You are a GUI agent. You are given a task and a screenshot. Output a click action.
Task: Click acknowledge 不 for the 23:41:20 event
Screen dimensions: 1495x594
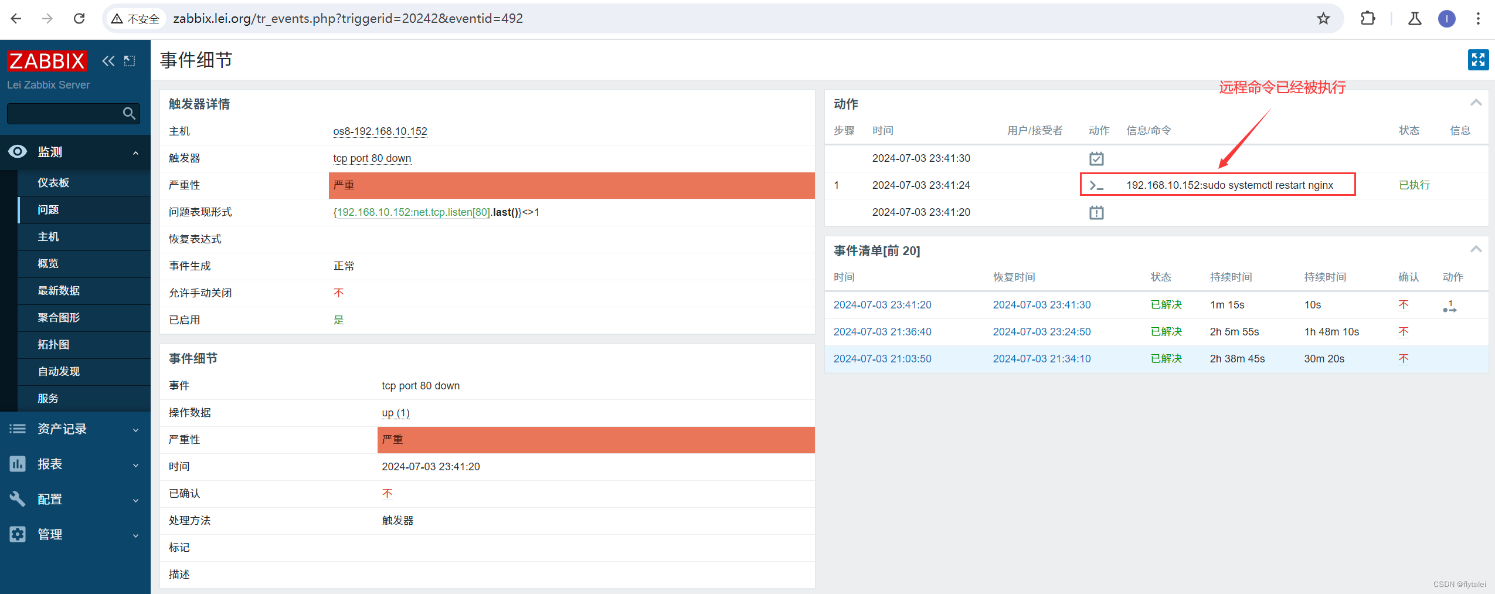coord(1403,305)
